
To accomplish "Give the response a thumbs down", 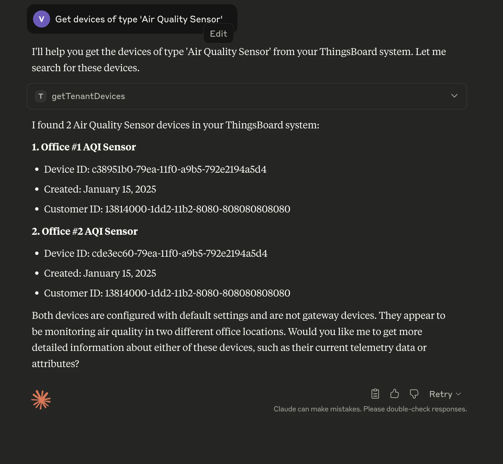I will [x=414, y=394].
